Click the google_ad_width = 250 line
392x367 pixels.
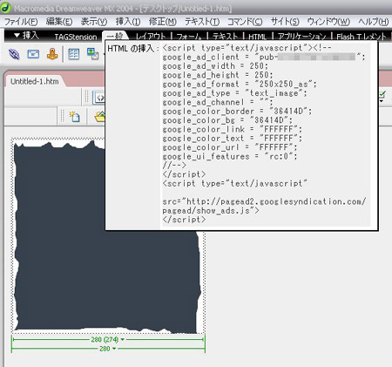tap(215, 66)
